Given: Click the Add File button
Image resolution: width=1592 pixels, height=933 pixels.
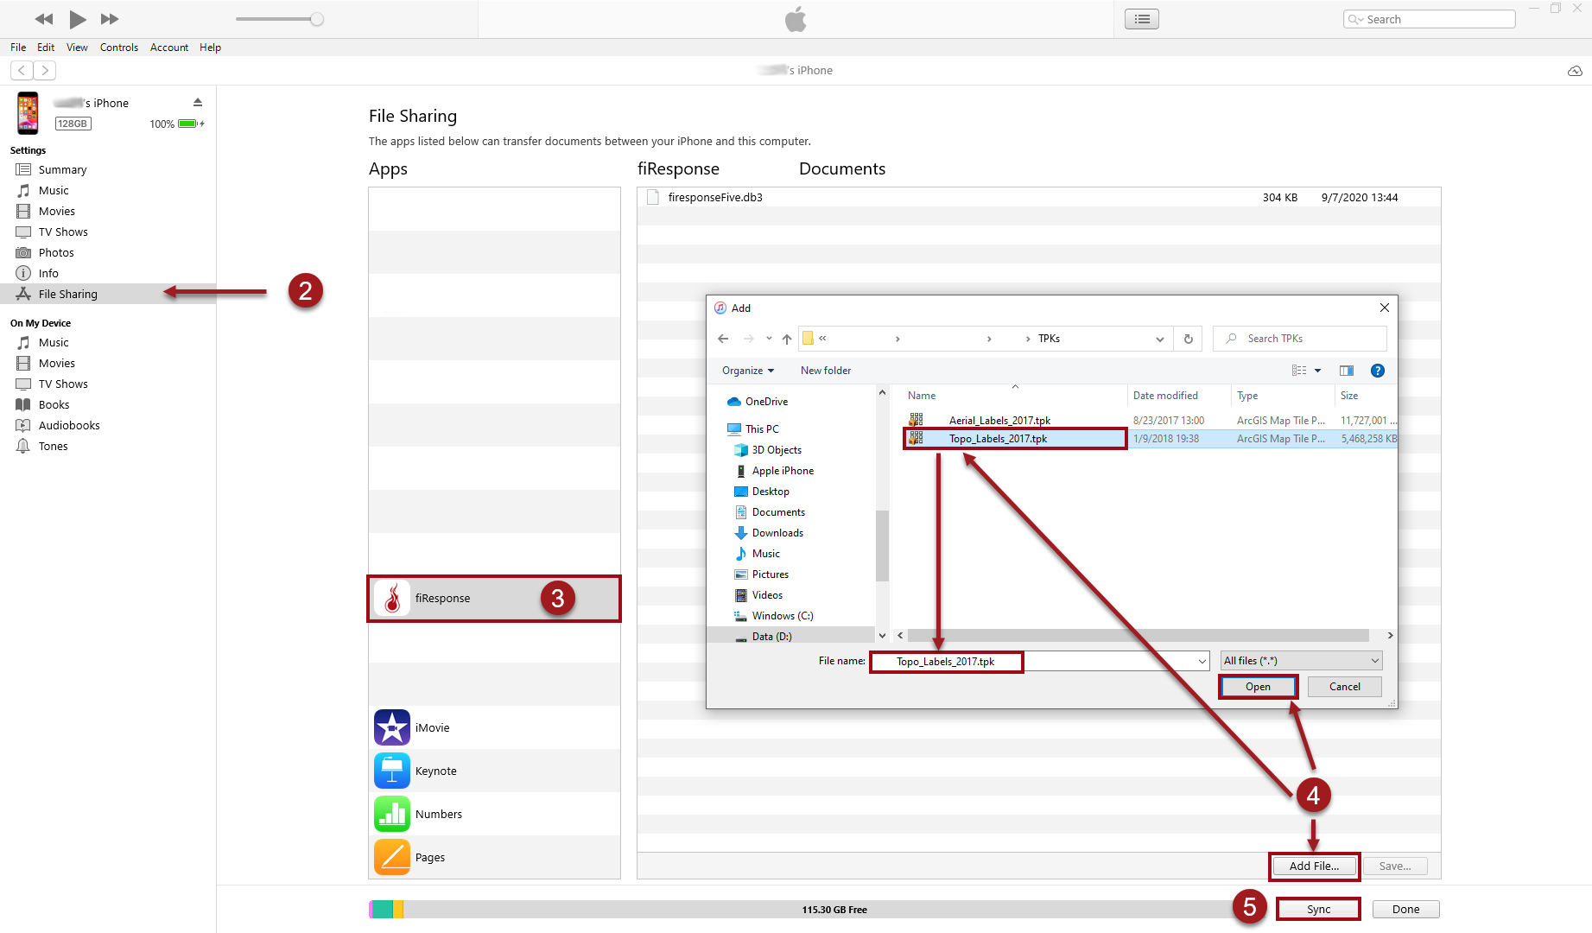Looking at the screenshot, I should coord(1314,866).
